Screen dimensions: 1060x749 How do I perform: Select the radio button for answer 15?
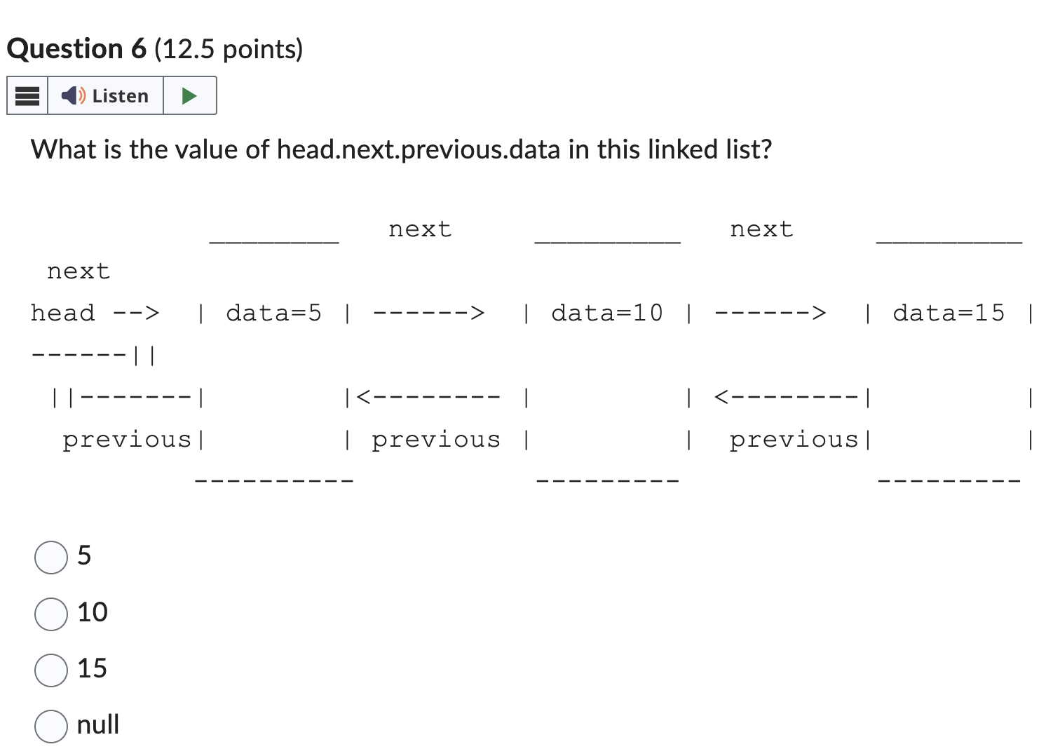point(50,670)
